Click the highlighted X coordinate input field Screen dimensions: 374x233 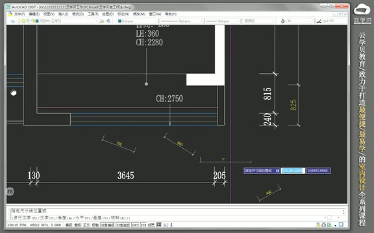293,171
